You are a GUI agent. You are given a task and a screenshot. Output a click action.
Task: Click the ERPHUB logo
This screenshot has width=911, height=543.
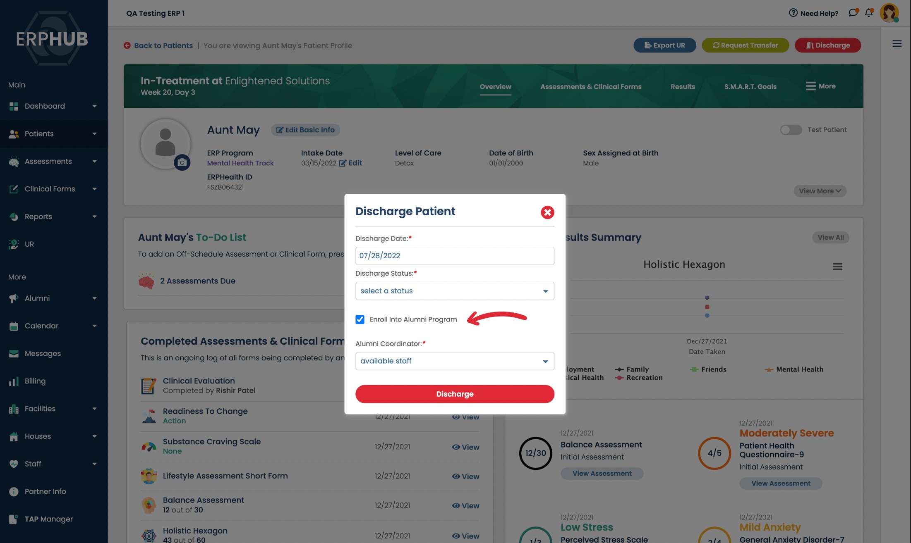[52, 38]
